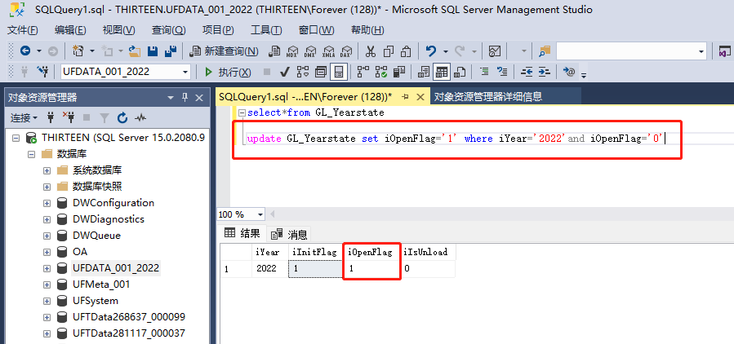Toggle Results to Grid mode
Screen dimensions: 734x344
[x=442, y=72]
